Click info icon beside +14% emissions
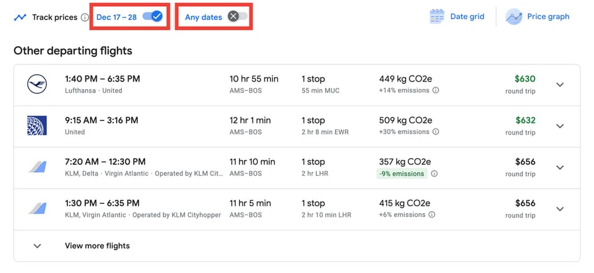Viewport: 594px width, 273px height. click(436, 90)
